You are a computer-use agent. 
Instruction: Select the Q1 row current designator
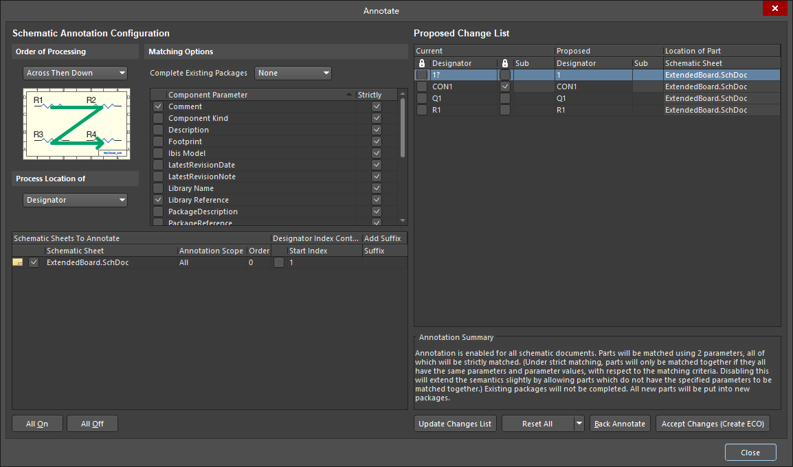[463, 98]
